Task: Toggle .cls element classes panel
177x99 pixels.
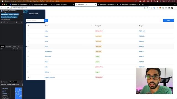Action: point(17,49)
